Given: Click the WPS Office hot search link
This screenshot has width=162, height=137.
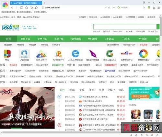Looking at the screenshot, I should point(118,31).
